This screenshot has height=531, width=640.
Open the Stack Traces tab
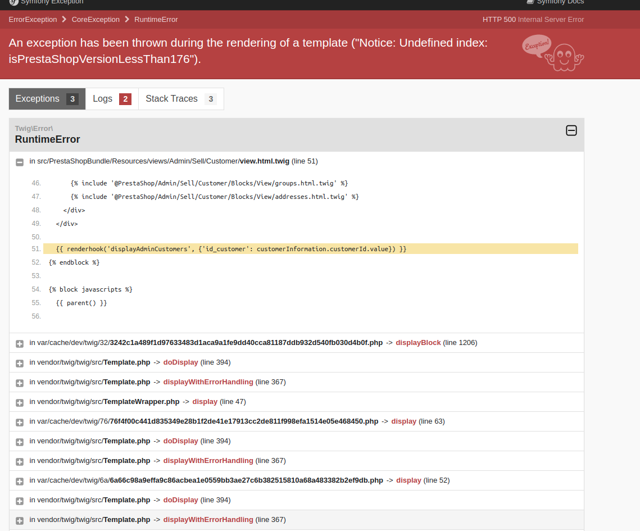[172, 98]
